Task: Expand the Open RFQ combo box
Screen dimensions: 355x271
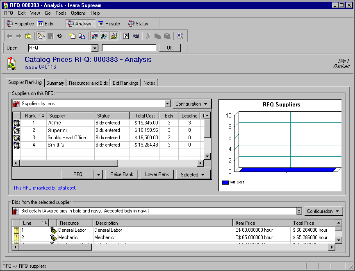Action: coord(95,48)
